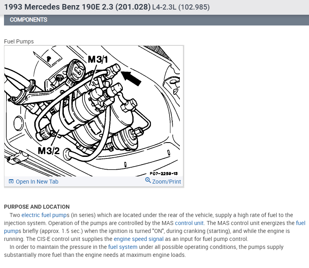Click the COMPONENTS section header

[156, 20]
